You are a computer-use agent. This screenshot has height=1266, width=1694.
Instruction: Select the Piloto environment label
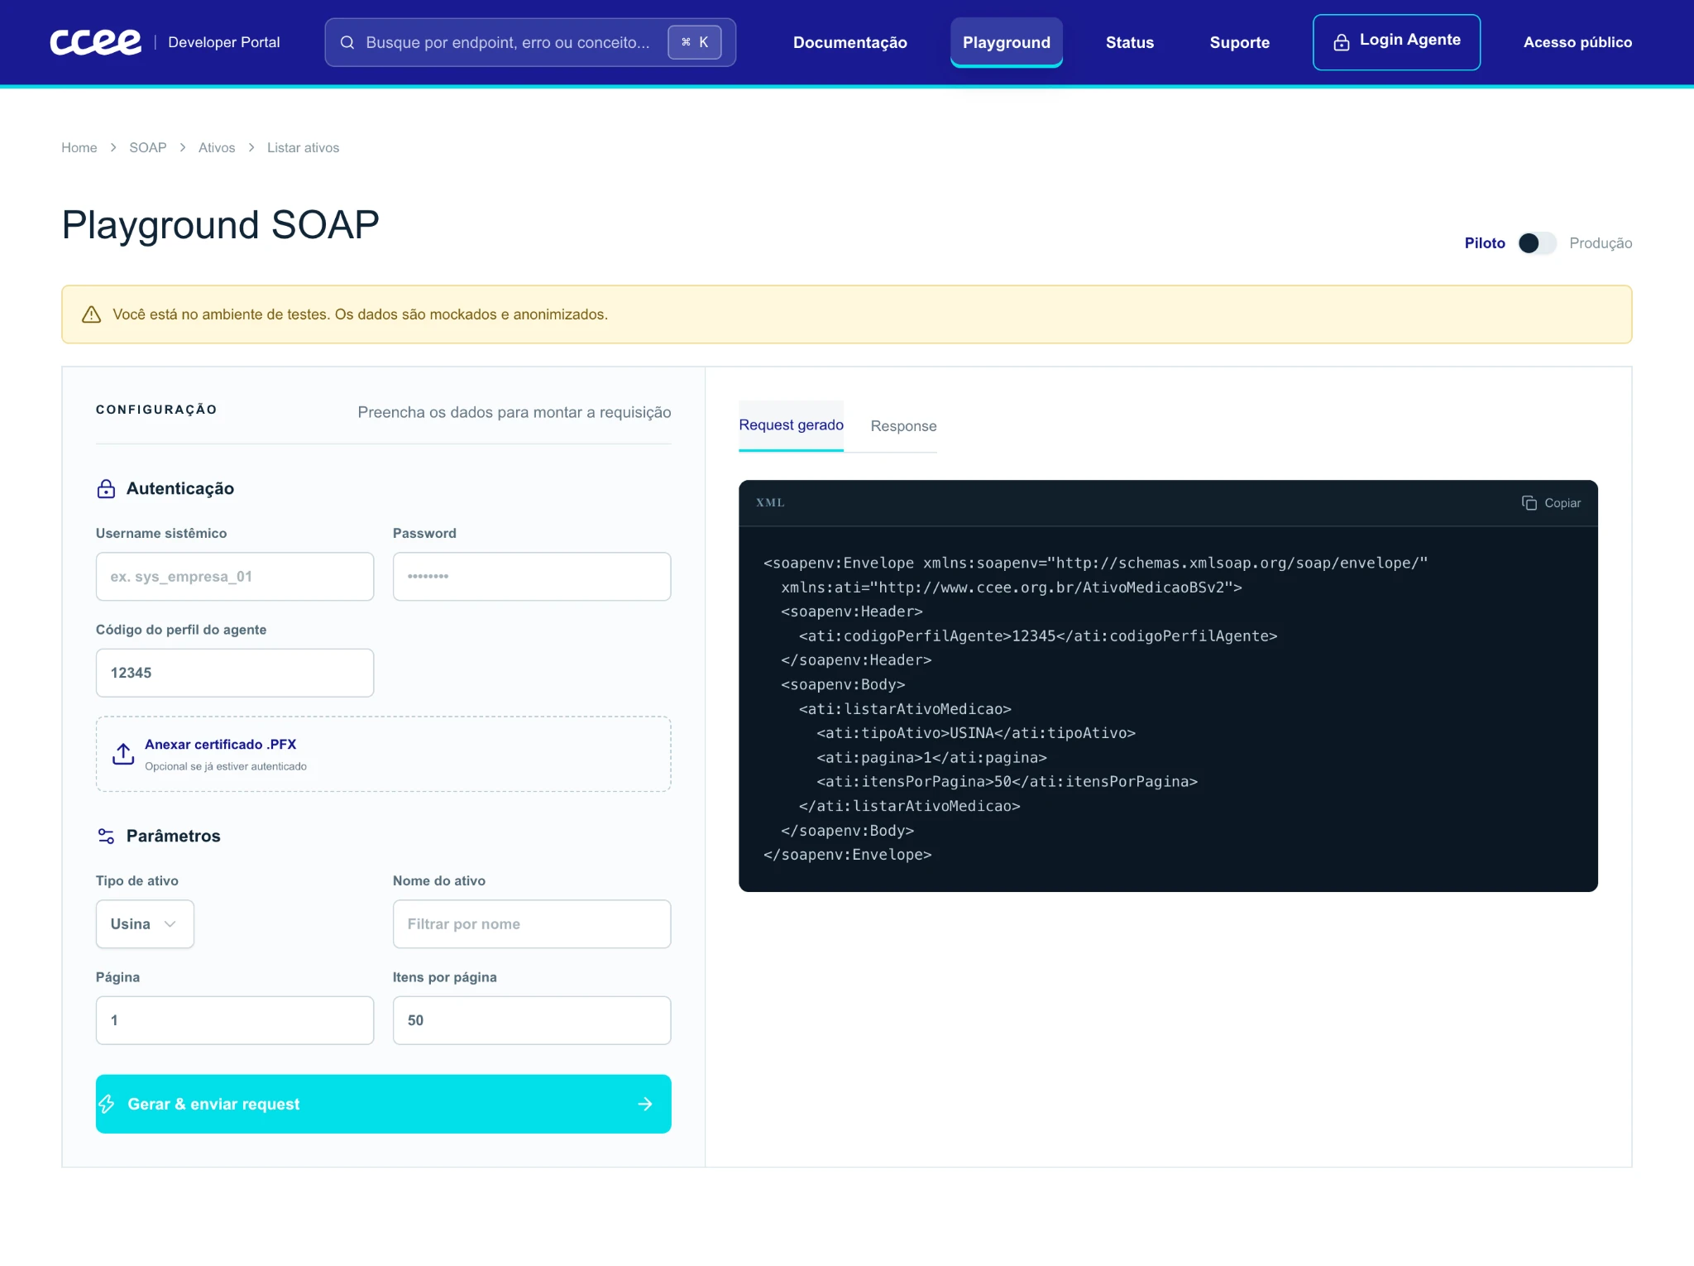(x=1485, y=243)
